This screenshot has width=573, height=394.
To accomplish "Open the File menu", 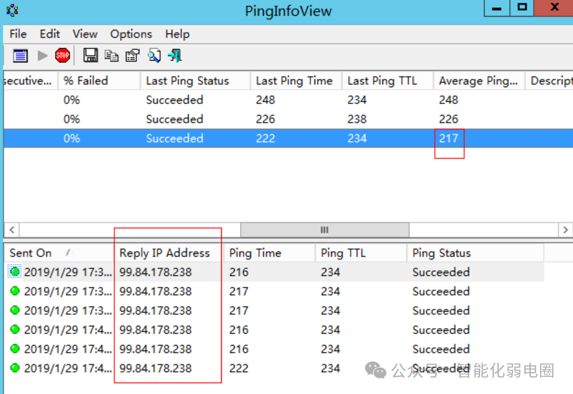I will click(x=18, y=34).
